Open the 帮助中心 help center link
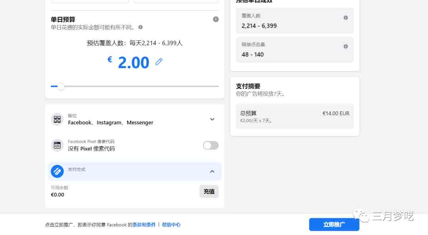 click(x=171, y=225)
